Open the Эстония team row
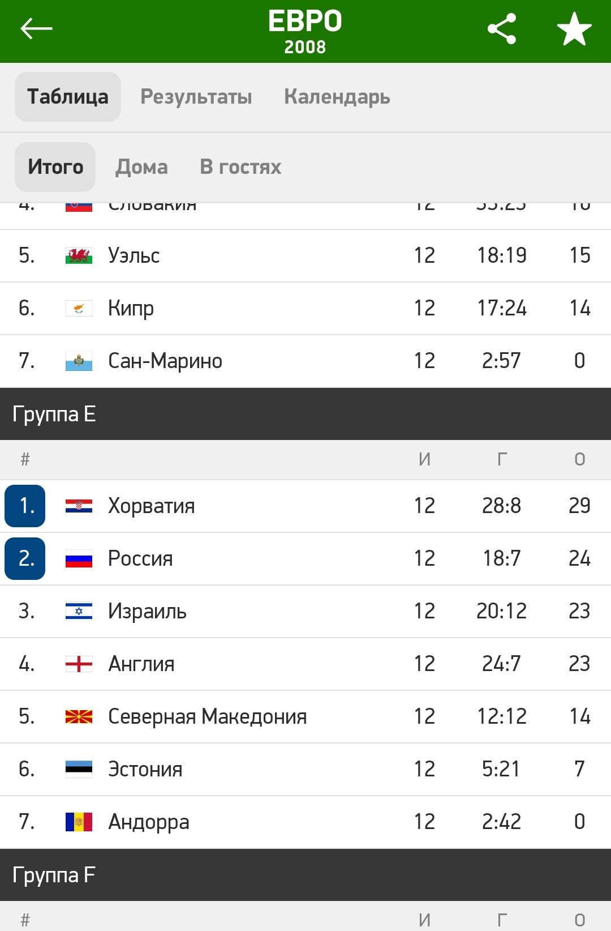611x931 pixels. click(305, 770)
